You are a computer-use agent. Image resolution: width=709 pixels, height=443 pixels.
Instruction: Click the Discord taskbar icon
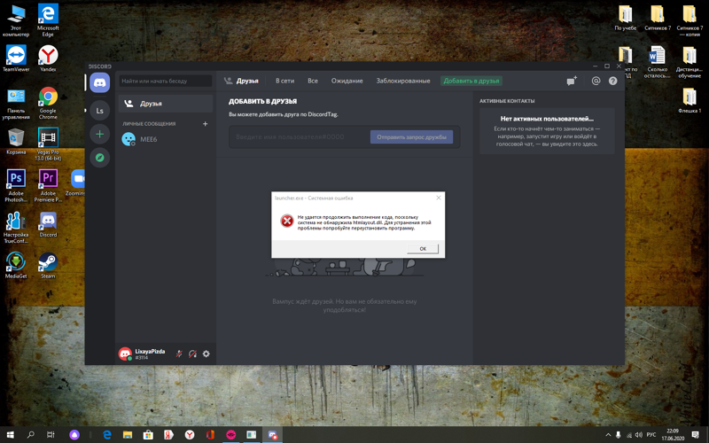(x=272, y=435)
